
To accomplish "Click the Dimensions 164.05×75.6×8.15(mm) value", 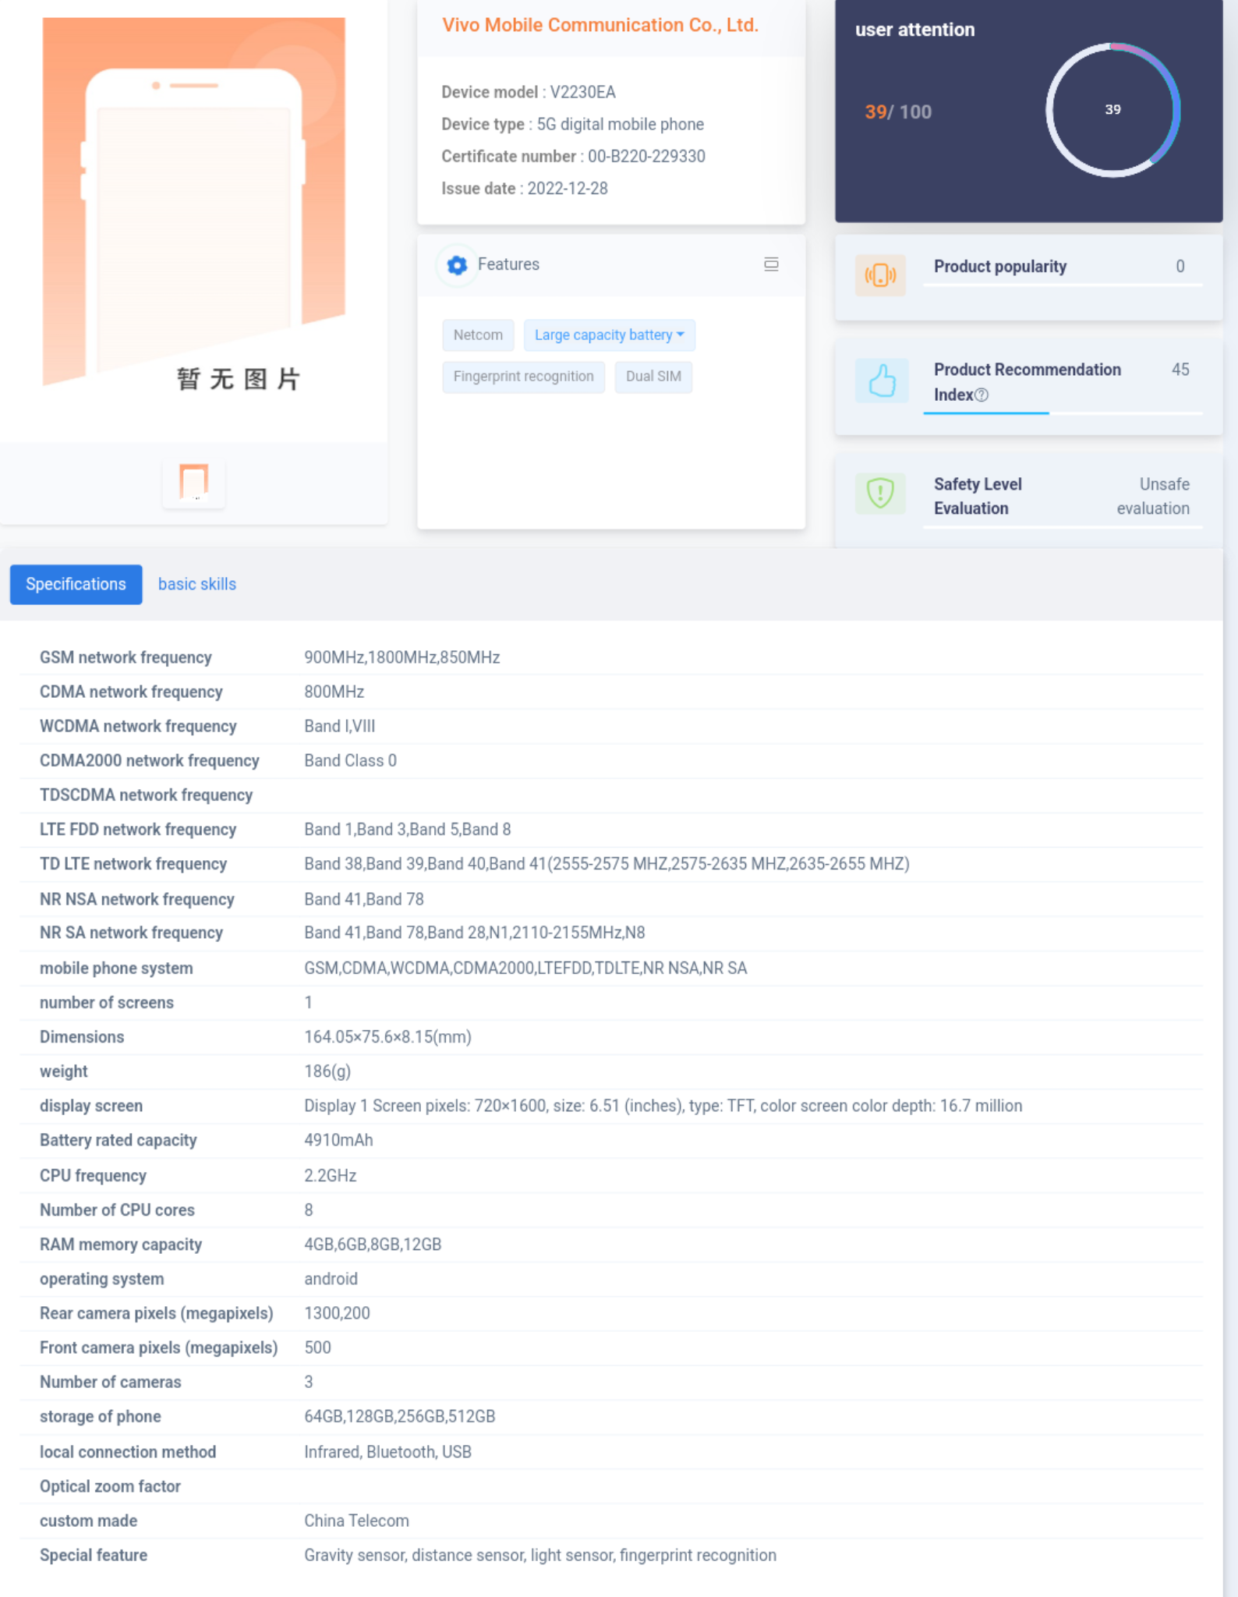I will click(387, 1037).
